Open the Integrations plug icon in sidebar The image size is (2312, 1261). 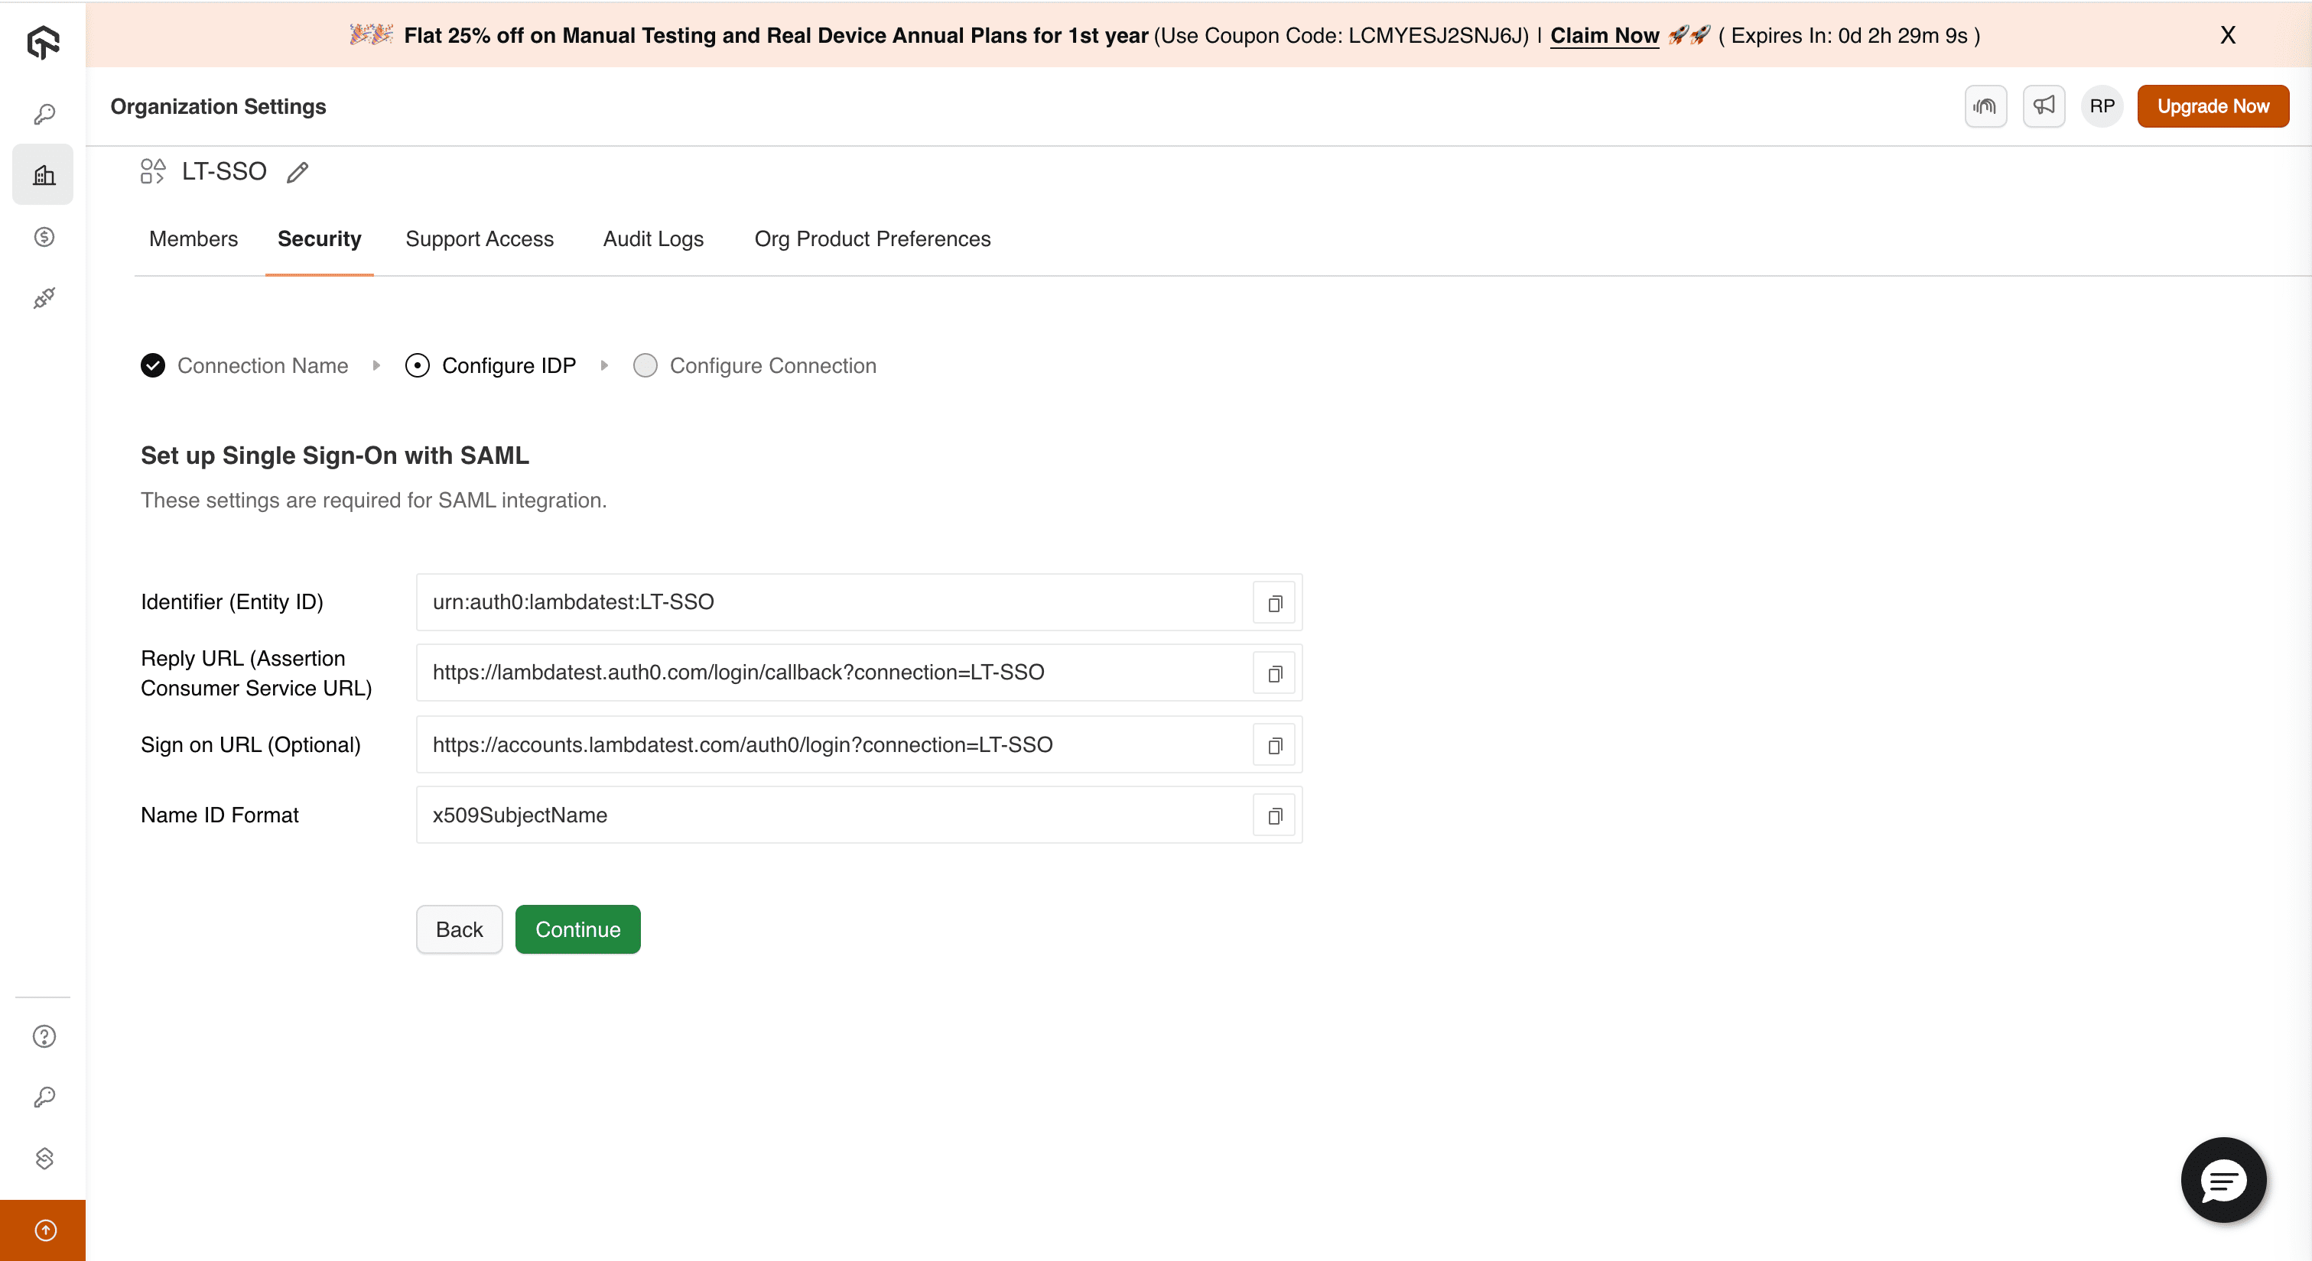click(43, 298)
